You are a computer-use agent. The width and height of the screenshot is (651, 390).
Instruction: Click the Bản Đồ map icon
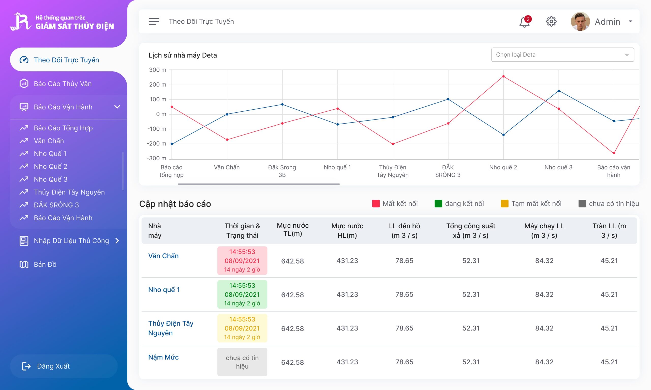[x=24, y=264]
